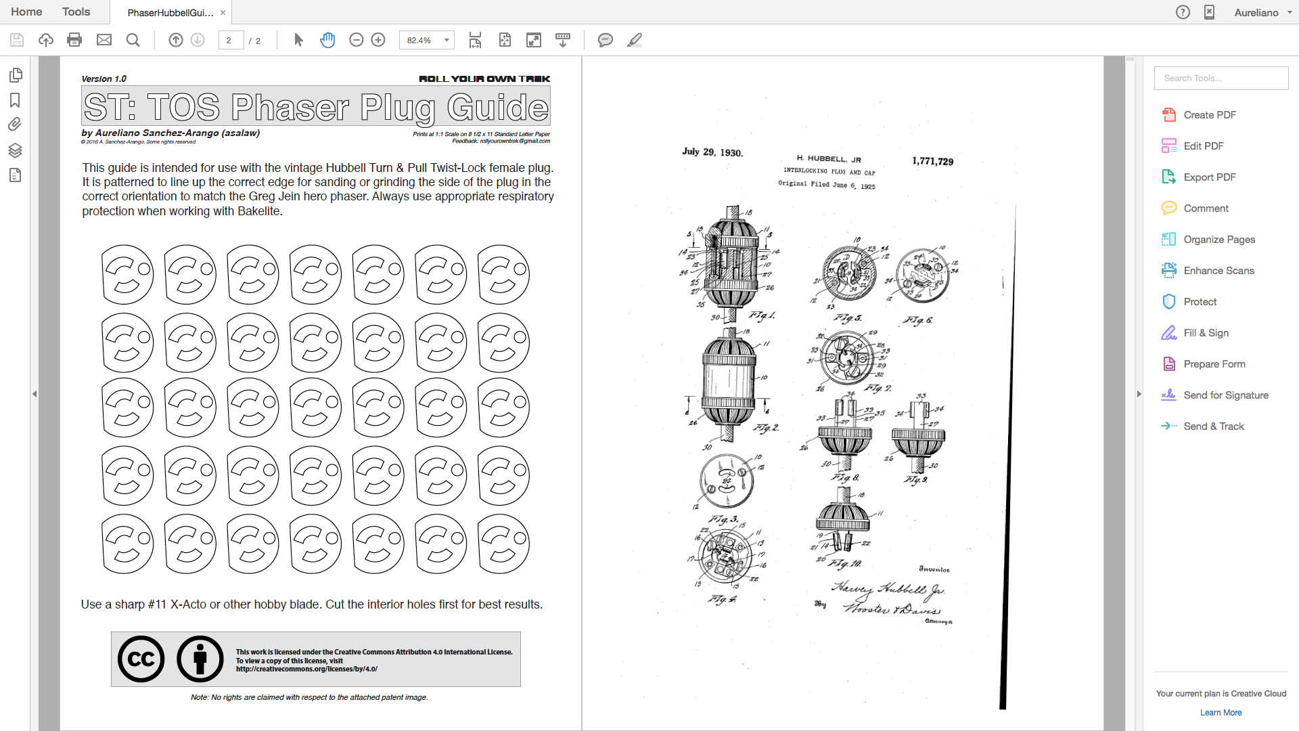Select PhaserHubbellGui document tab
Screen dimensions: 1299x731
pyautogui.click(x=170, y=13)
